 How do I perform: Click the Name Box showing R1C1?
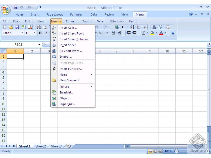(19, 45)
